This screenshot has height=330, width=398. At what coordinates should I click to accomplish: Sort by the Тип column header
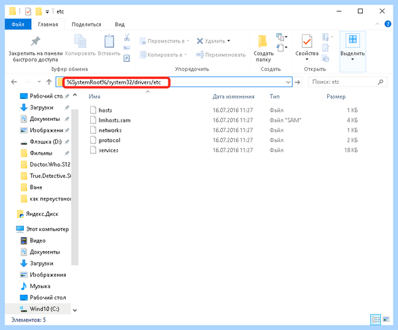[275, 96]
